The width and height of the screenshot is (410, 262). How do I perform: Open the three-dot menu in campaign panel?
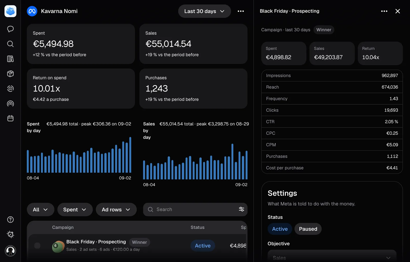(384, 11)
